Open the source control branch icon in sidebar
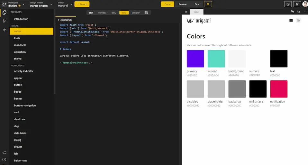 pyautogui.click(x=5, y=21)
